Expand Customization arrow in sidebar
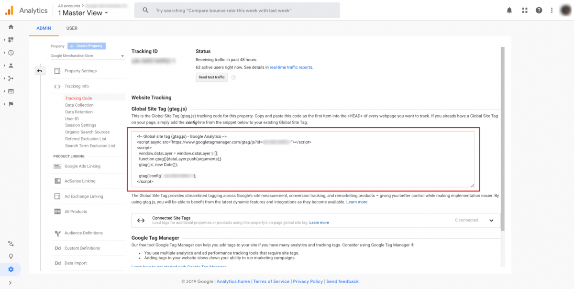Image resolution: width=574 pixels, height=289 pixels. 4,40
